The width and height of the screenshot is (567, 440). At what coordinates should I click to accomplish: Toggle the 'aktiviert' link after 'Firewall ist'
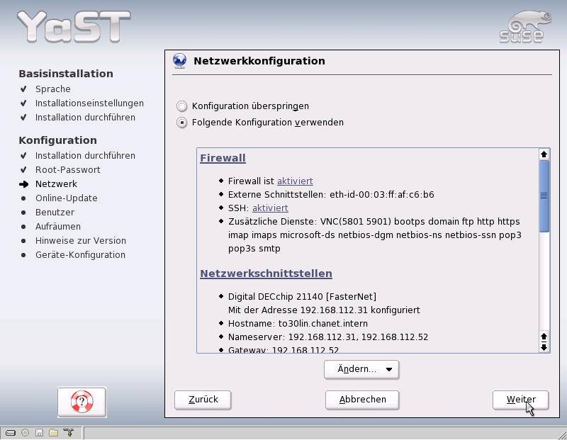point(295,181)
